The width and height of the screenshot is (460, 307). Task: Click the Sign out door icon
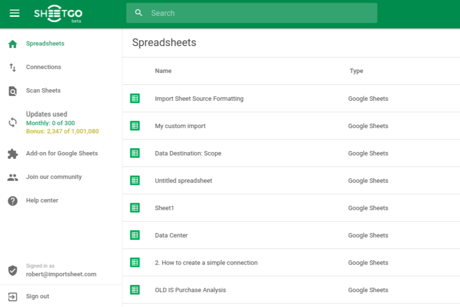(x=13, y=297)
